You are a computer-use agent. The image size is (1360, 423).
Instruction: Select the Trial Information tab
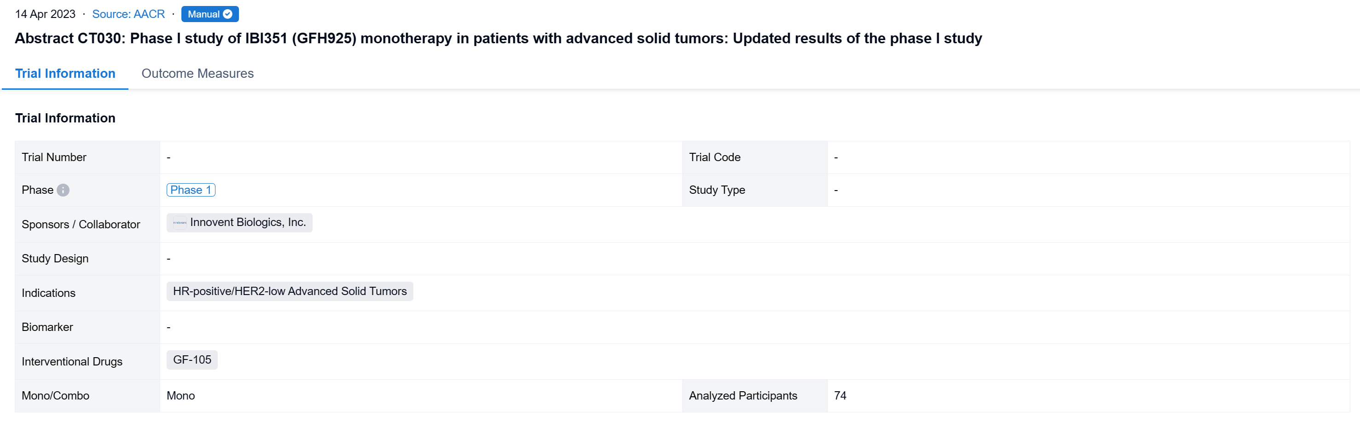(65, 73)
